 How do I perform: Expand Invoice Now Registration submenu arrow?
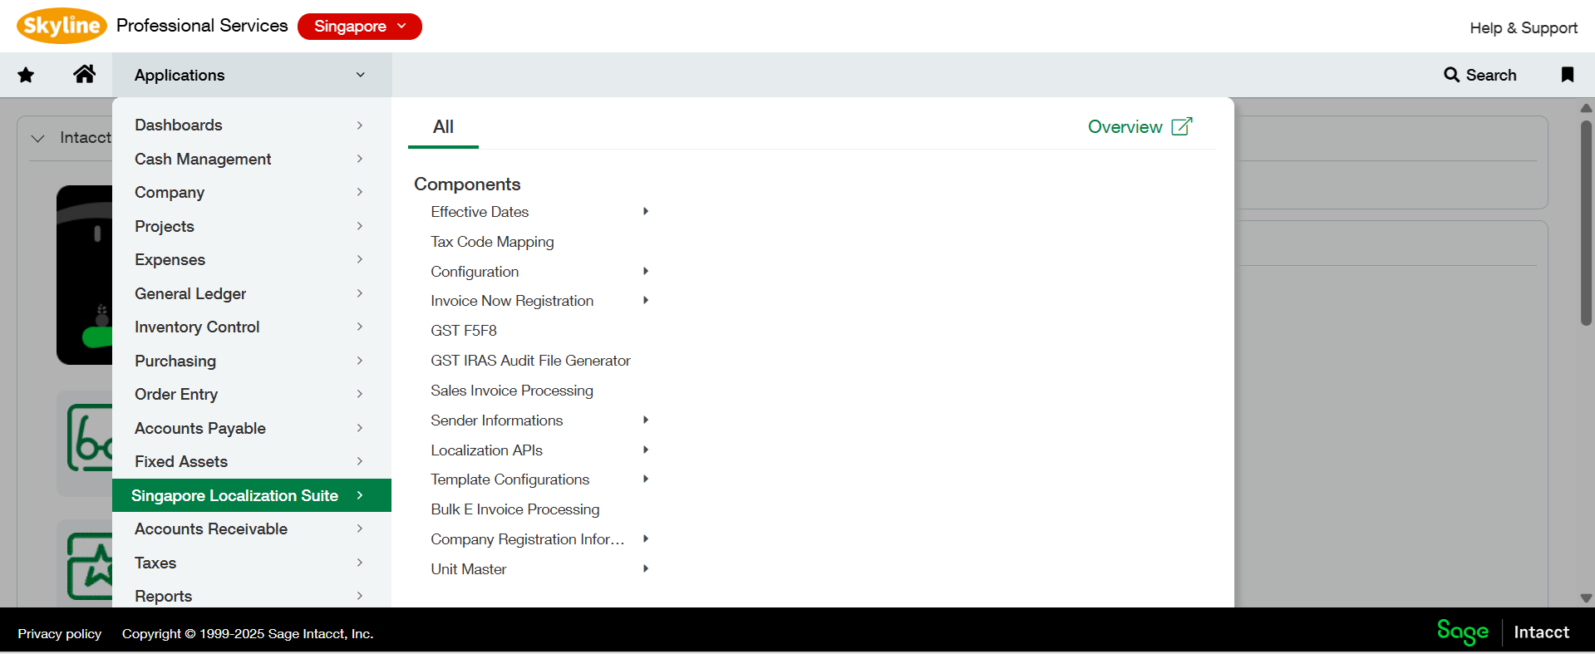(x=645, y=301)
